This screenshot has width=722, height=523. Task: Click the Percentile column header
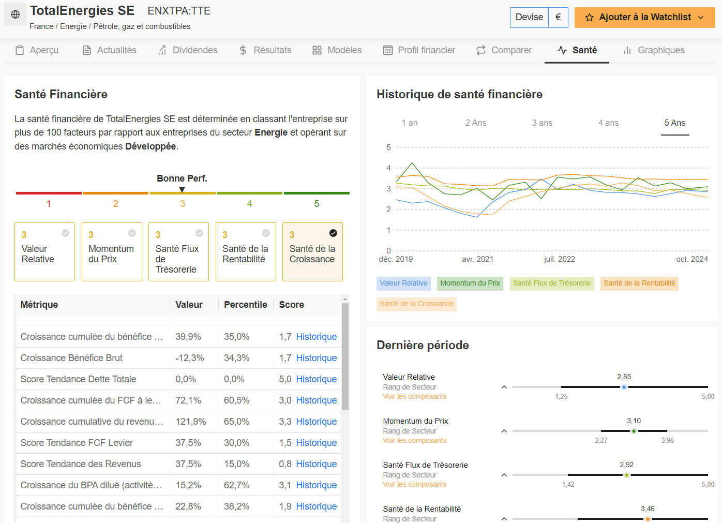245,305
